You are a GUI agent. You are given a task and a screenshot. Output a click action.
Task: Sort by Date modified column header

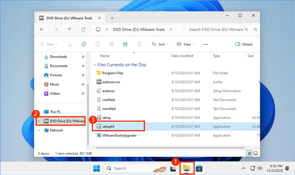tap(182, 56)
